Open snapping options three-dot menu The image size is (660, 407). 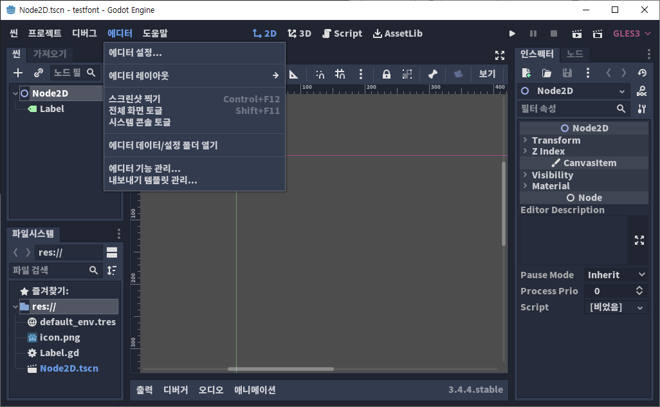tap(361, 75)
